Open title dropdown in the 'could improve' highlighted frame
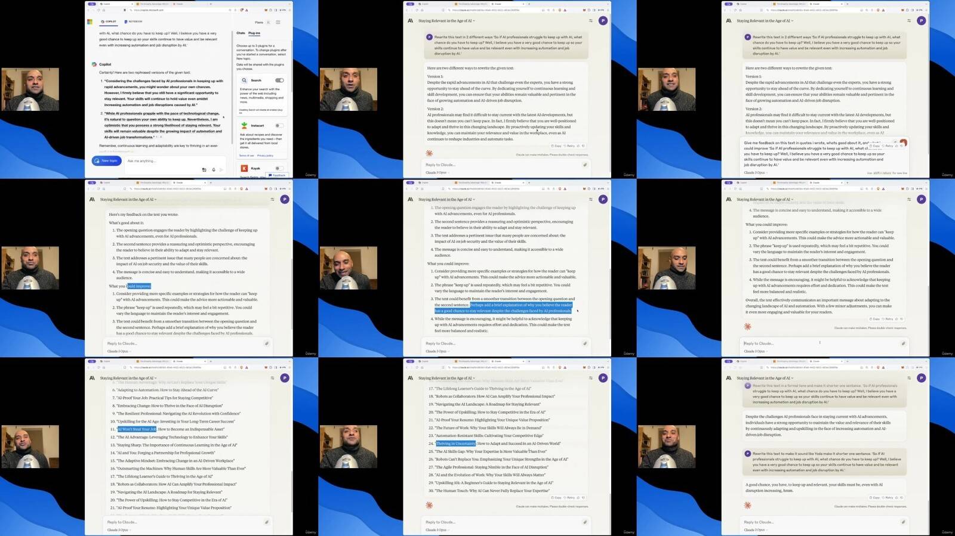Image resolution: width=955 pixels, height=536 pixels. pyautogui.click(x=128, y=200)
